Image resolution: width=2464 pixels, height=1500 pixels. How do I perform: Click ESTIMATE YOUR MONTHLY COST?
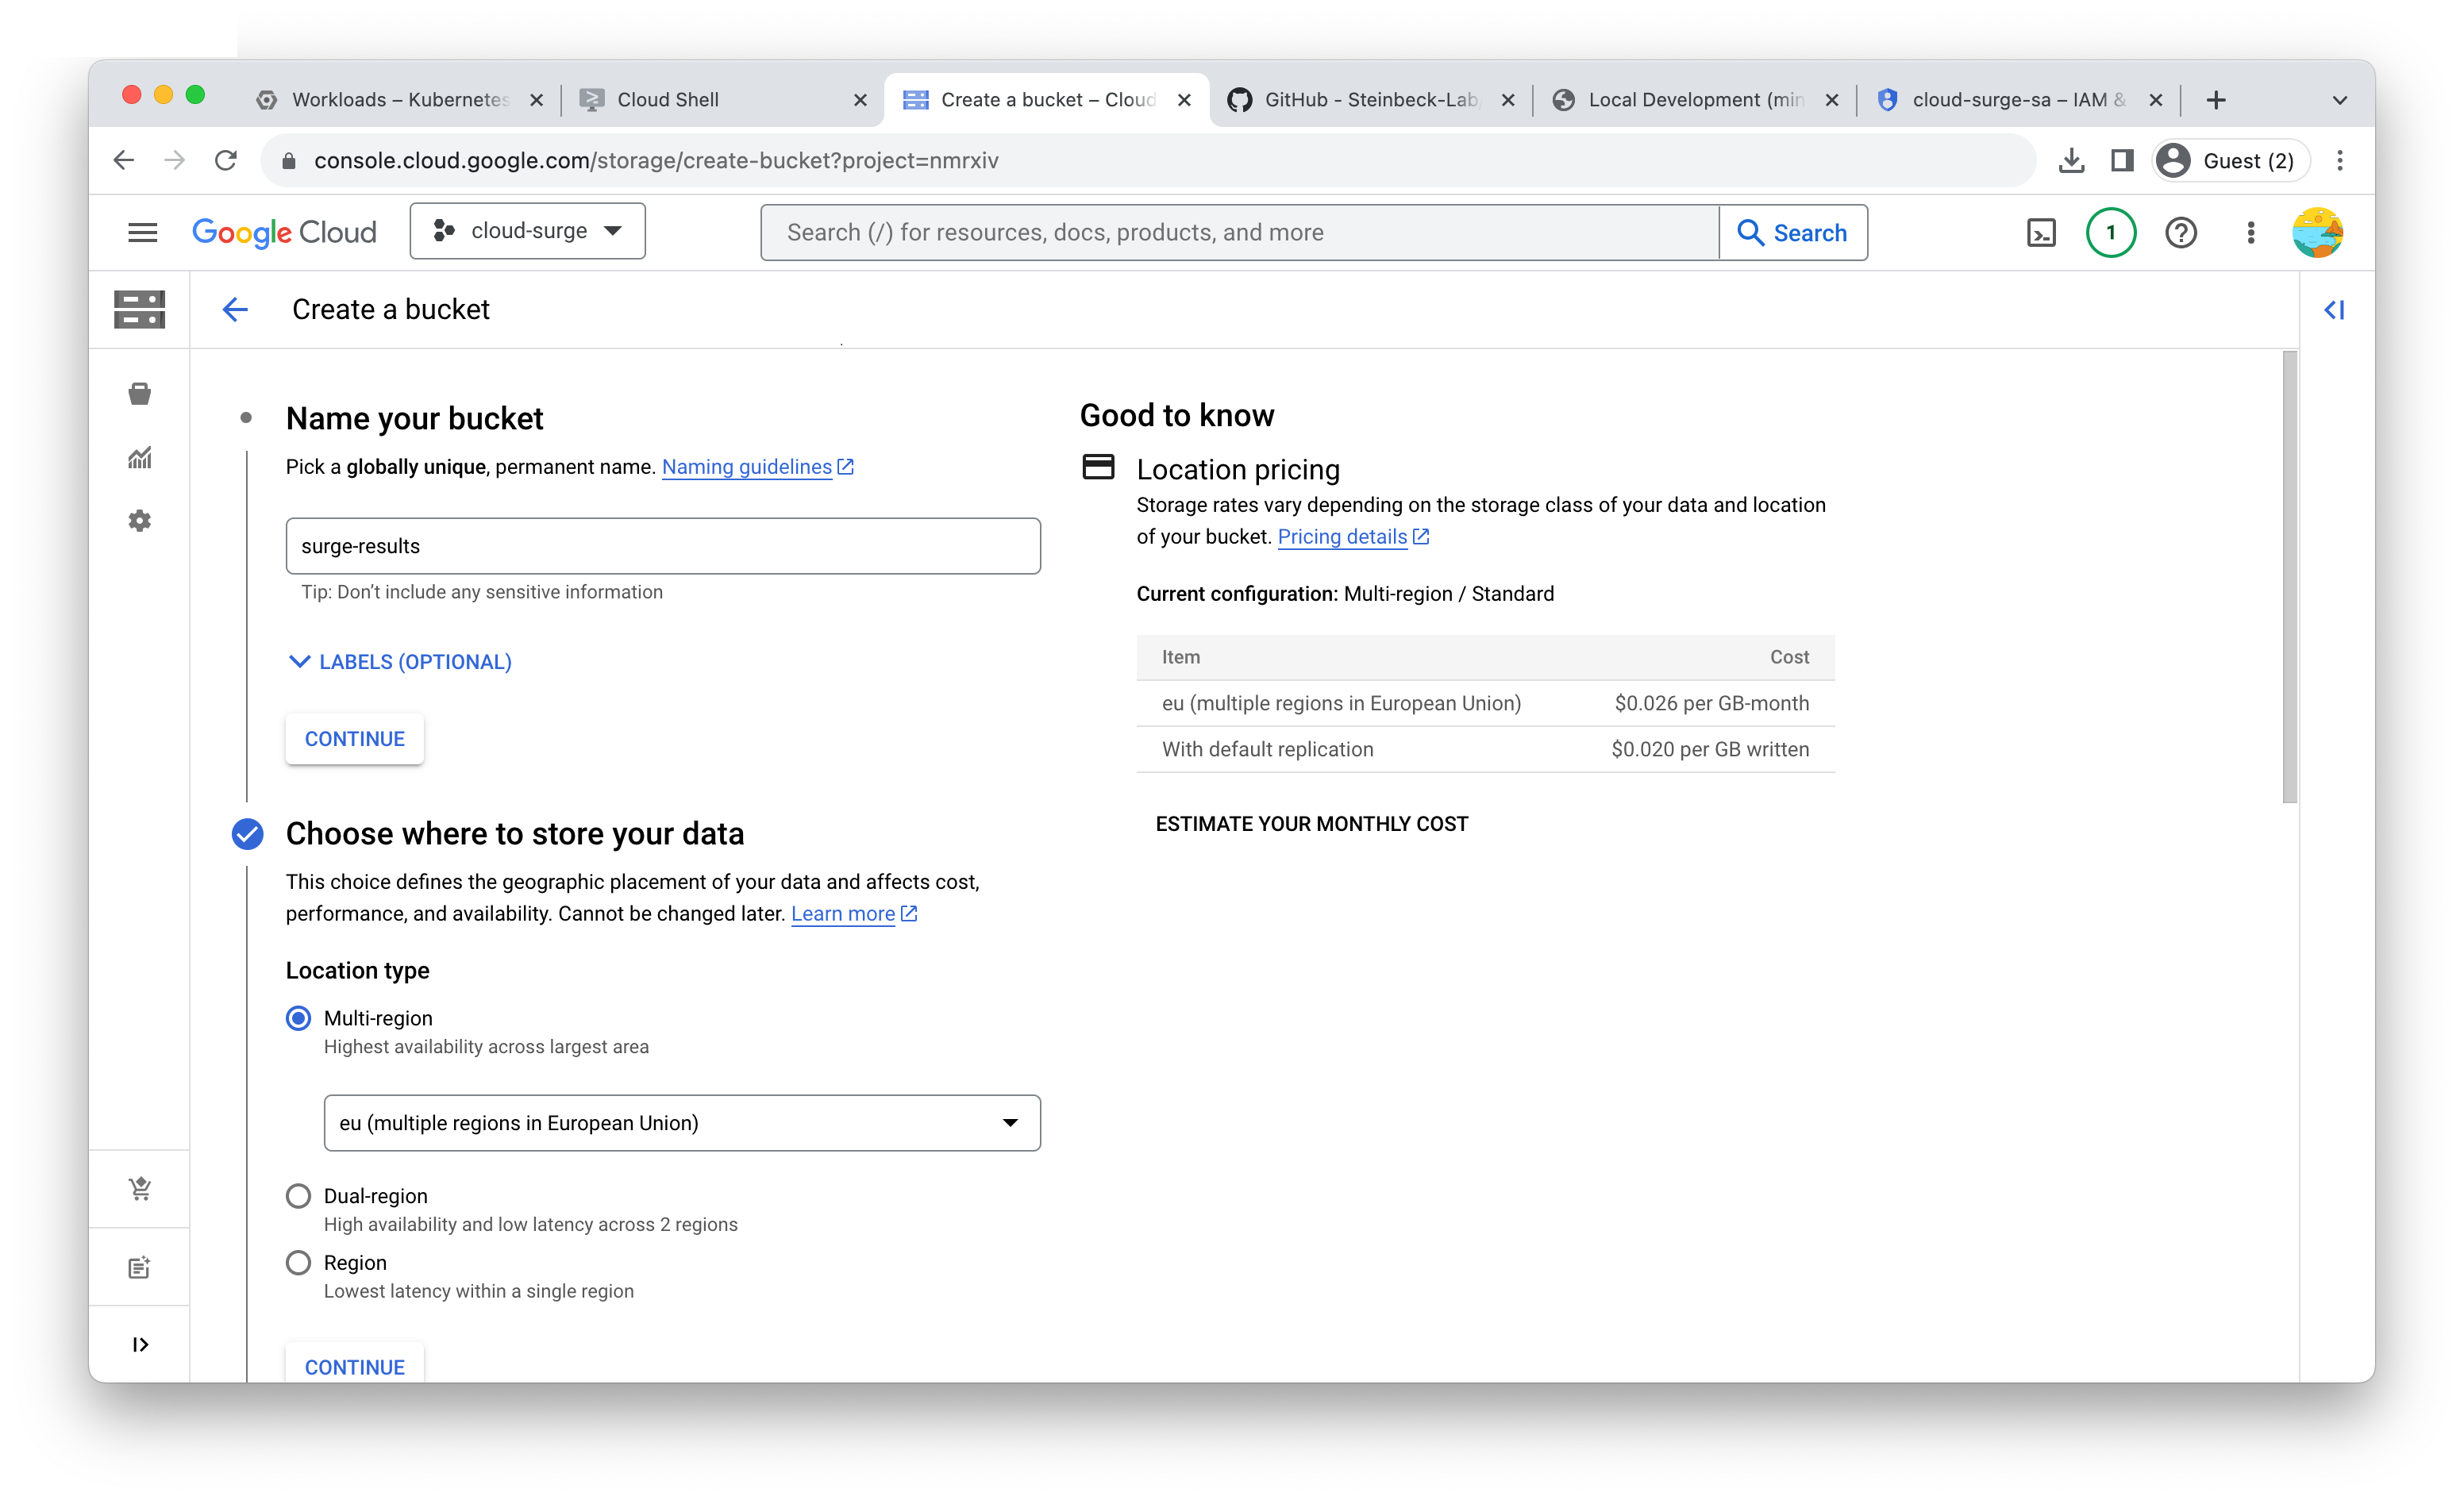pos(1311,824)
